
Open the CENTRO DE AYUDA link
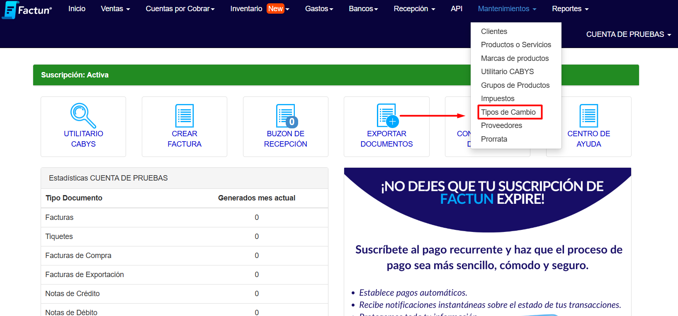(x=589, y=139)
